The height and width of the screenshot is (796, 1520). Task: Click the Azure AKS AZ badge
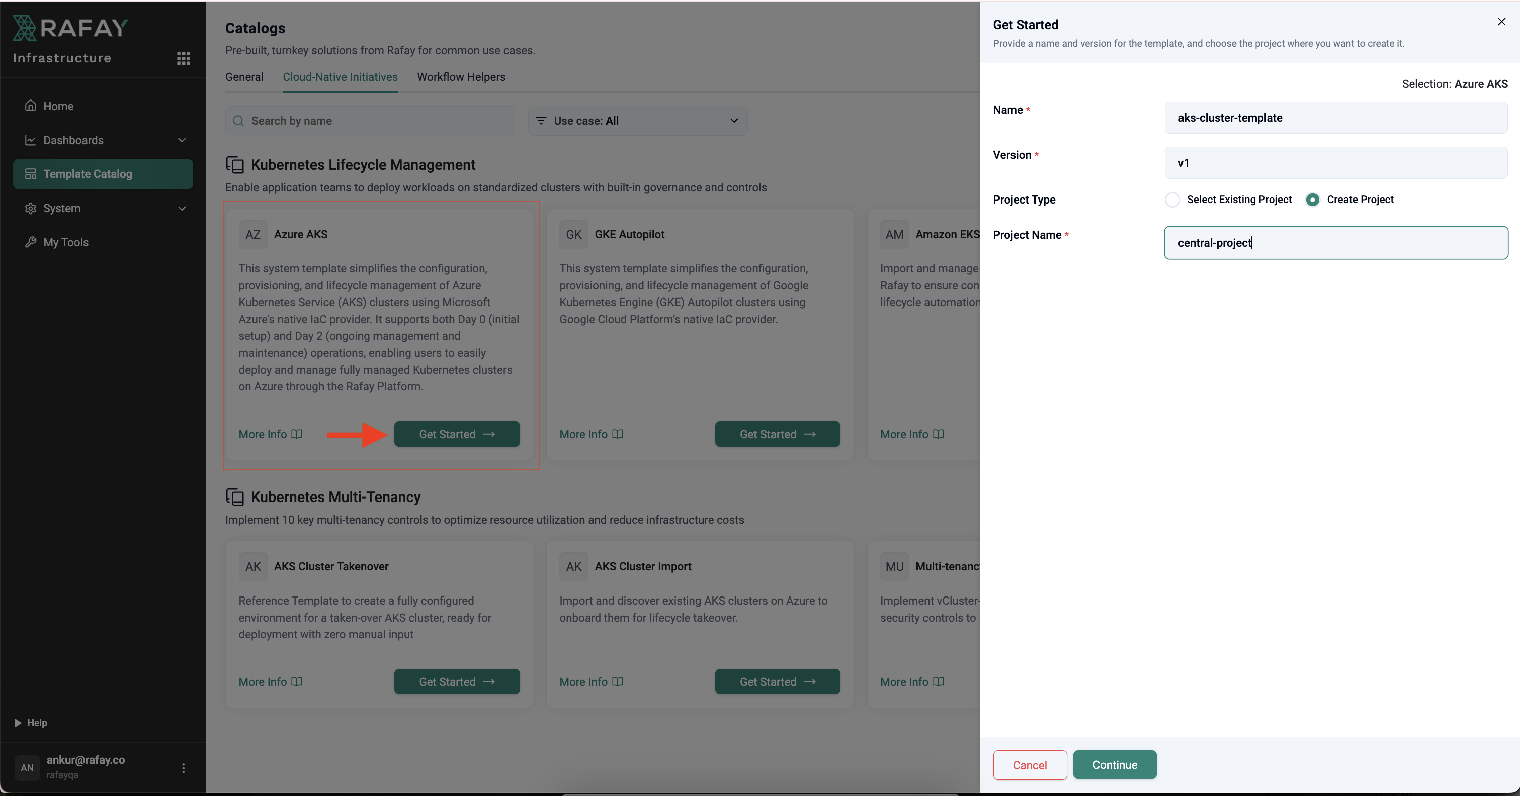pyautogui.click(x=252, y=235)
